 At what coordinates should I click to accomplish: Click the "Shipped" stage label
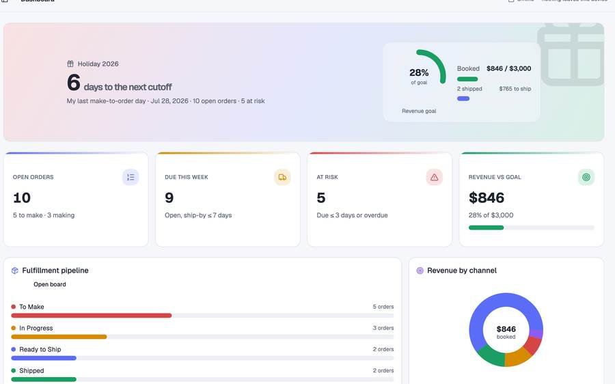pos(31,370)
